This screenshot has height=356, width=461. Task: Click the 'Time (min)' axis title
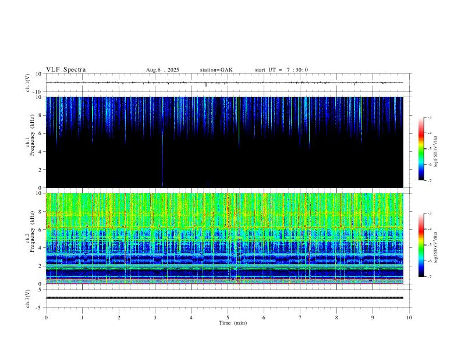(x=233, y=323)
